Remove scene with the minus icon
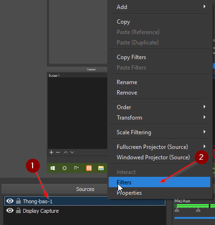The height and width of the screenshot is (225, 215). coord(58,152)
